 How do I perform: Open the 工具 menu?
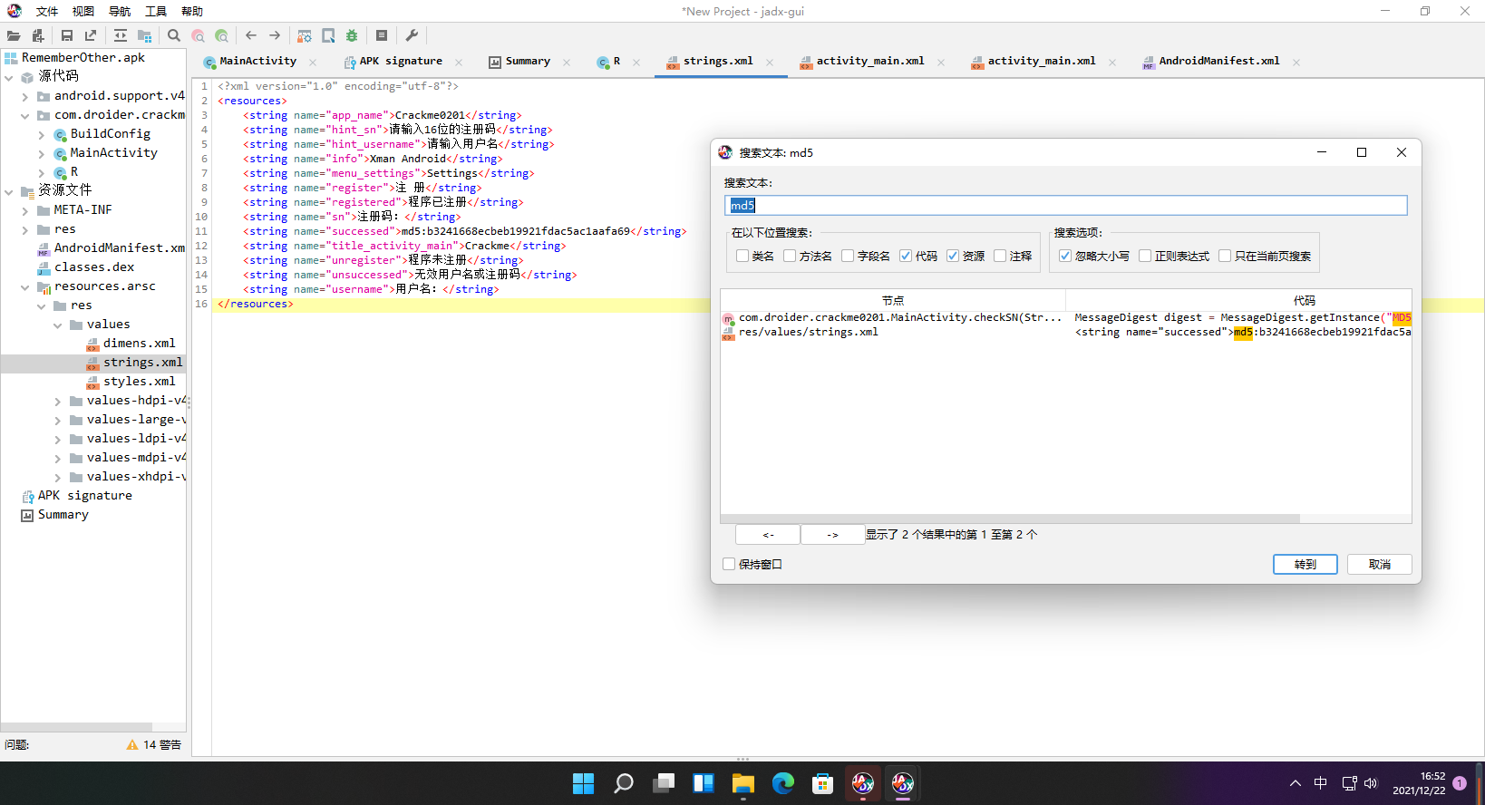click(x=156, y=12)
